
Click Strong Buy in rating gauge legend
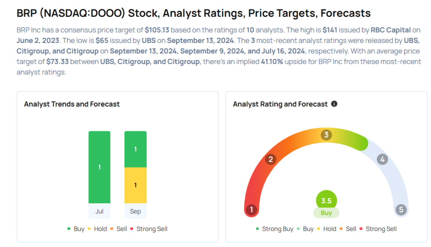click(274, 229)
